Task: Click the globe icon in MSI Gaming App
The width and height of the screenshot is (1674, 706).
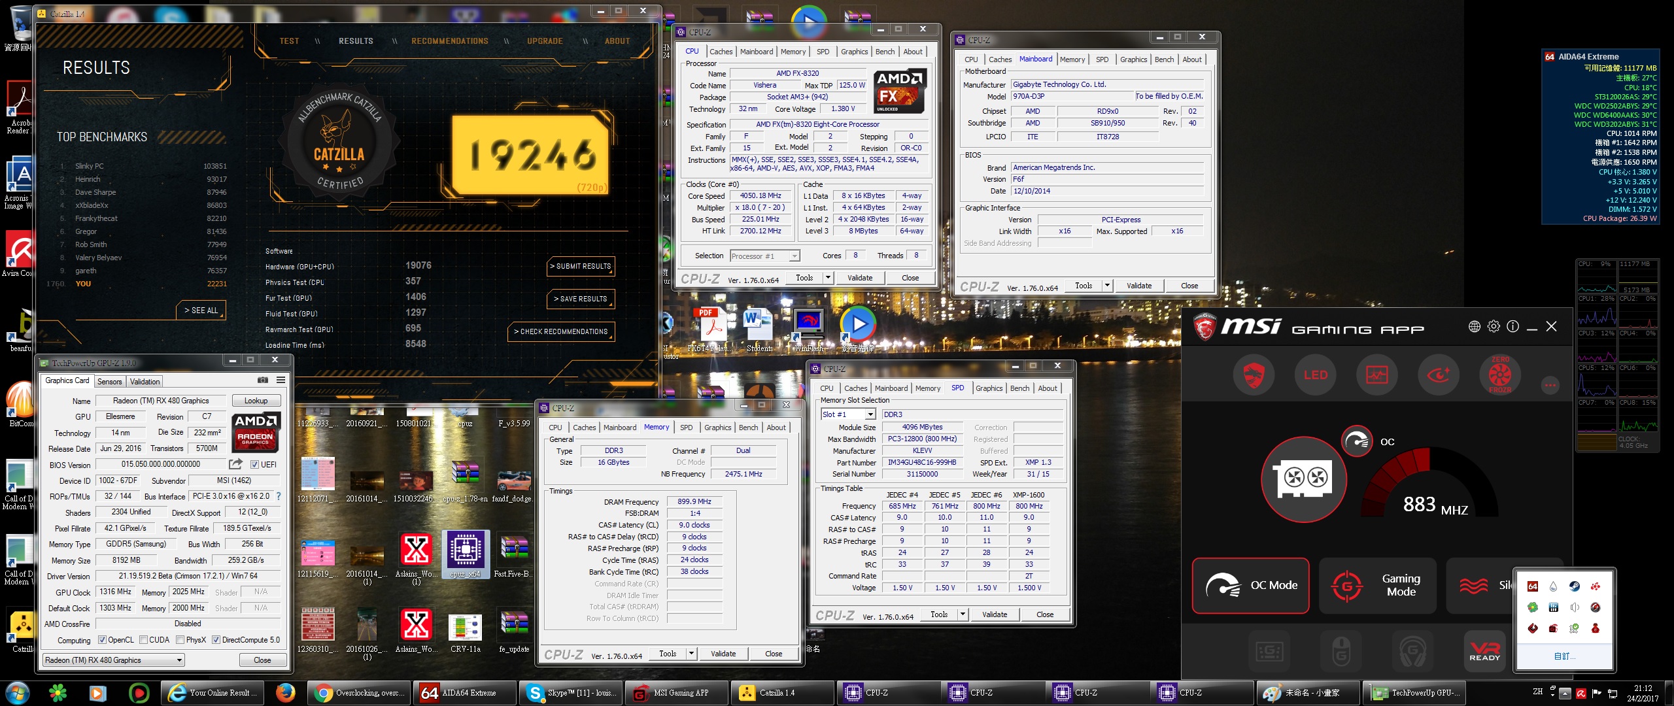Action: tap(1474, 326)
